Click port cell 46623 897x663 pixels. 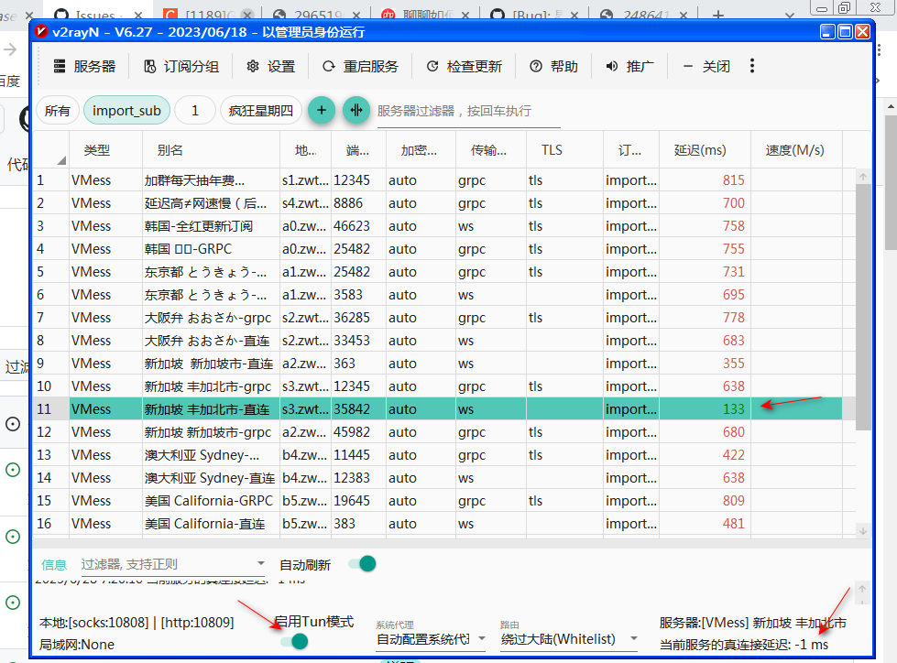click(358, 226)
